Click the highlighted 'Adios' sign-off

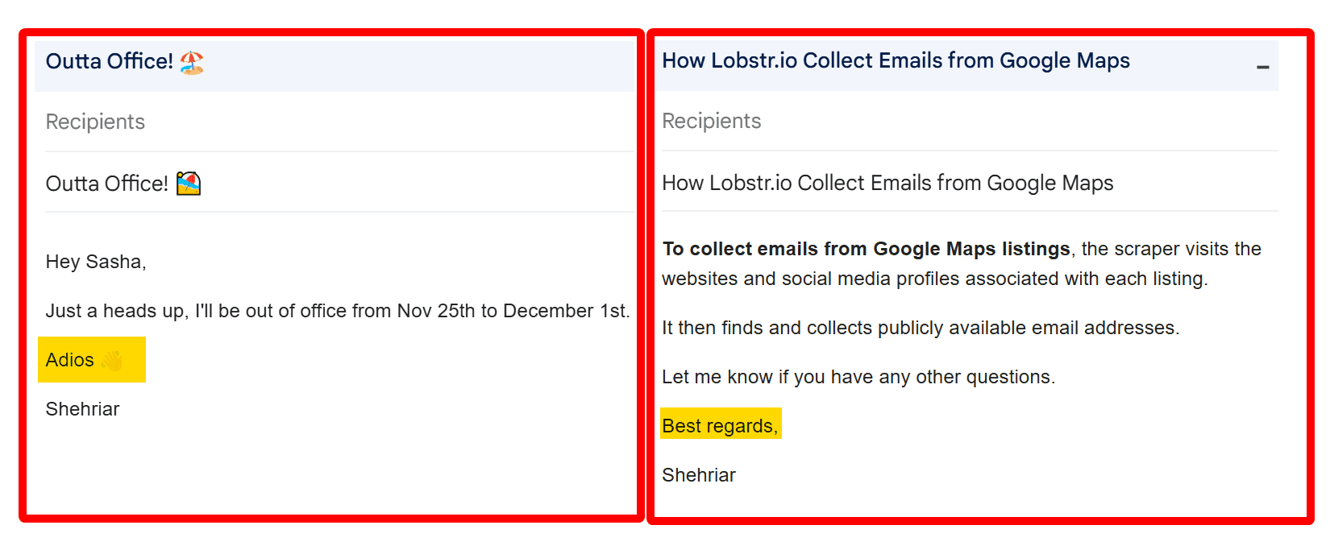coord(70,361)
